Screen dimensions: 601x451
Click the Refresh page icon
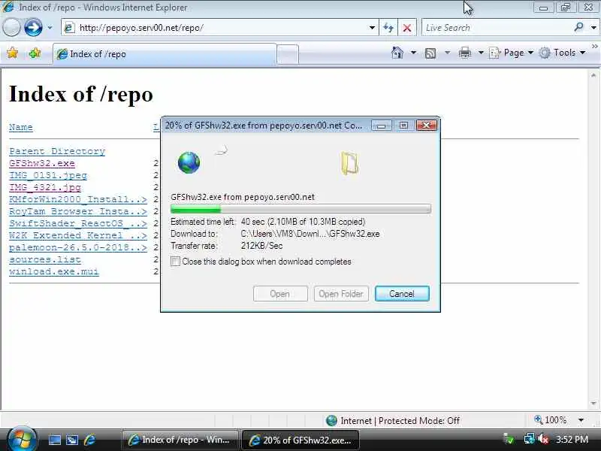coord(388,28)
